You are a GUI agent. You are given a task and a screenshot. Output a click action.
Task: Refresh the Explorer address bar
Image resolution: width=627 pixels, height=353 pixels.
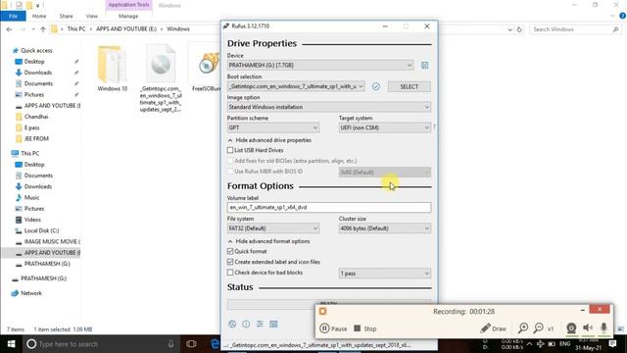[x=519, y=29]
